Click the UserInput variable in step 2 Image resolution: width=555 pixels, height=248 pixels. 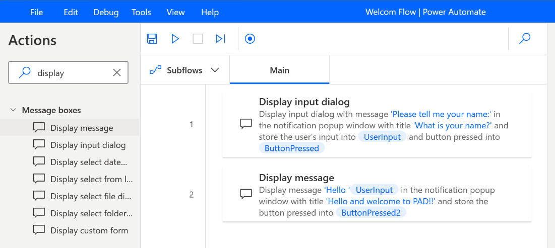374,190
